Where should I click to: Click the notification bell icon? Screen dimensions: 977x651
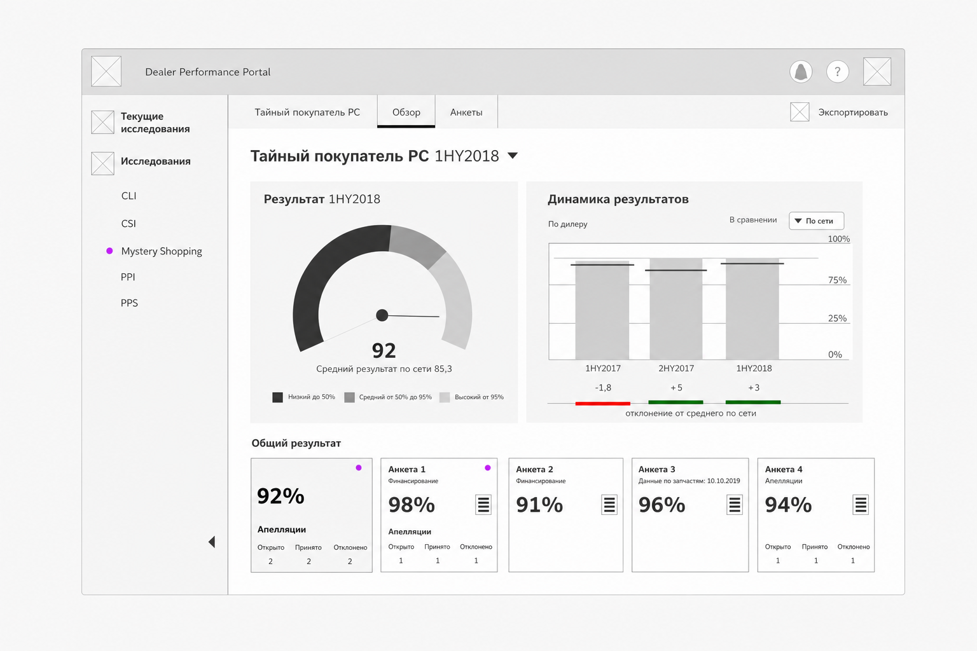coord(801,72)
